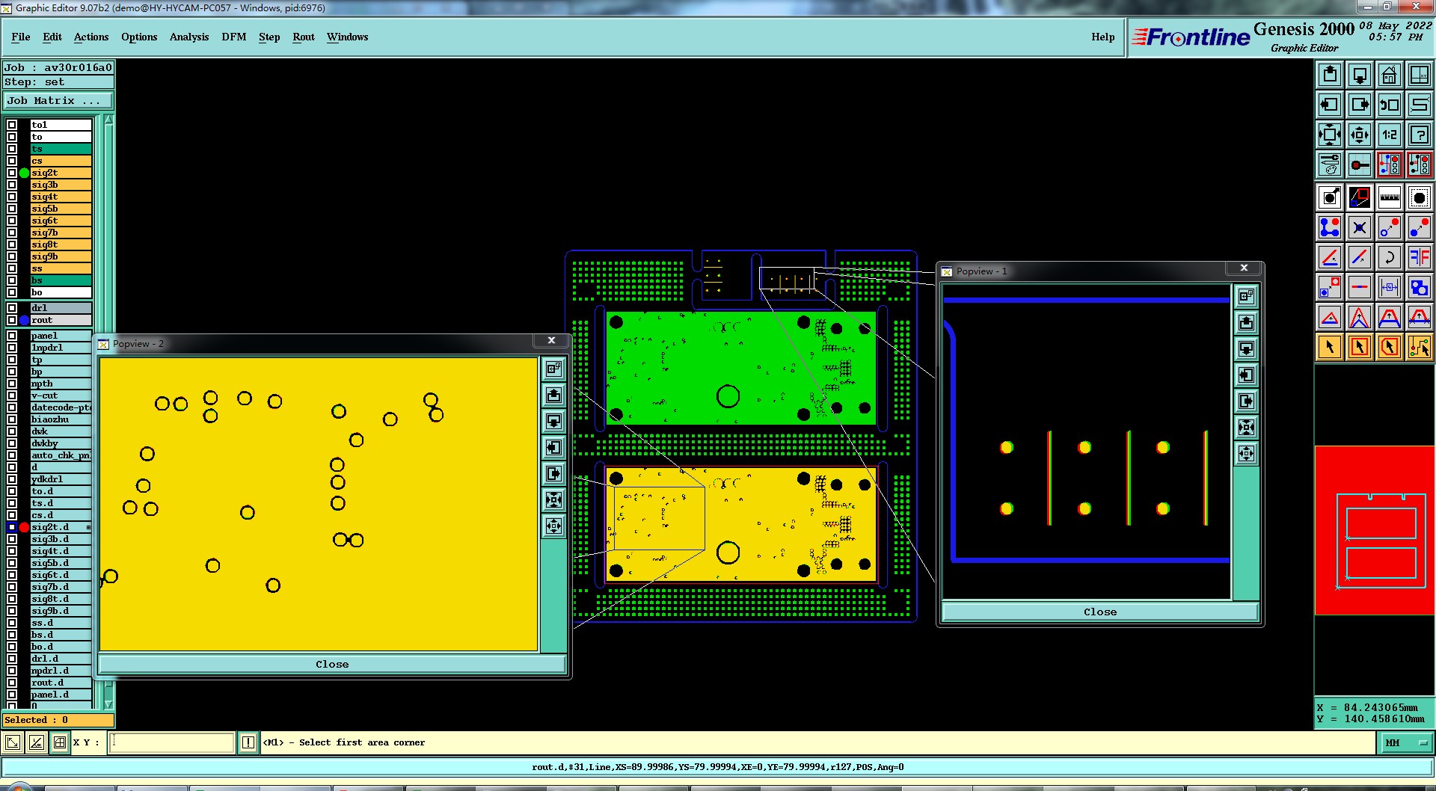Select layer name auto_chk_pn in list

61,455
